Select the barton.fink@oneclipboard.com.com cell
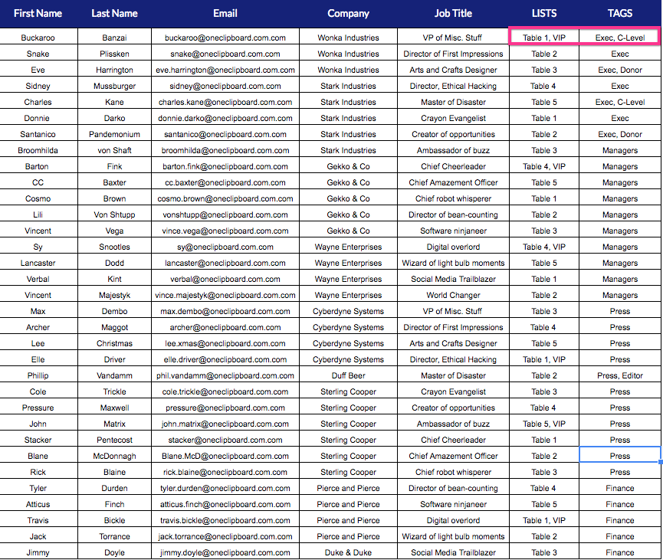The image size is (663, 560). [x=225, y=166]
